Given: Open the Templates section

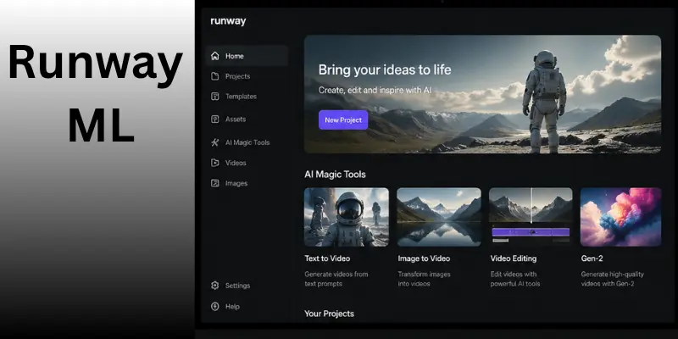Looking at the screenshot, I should pyautogui.click(x=241, y=97).
